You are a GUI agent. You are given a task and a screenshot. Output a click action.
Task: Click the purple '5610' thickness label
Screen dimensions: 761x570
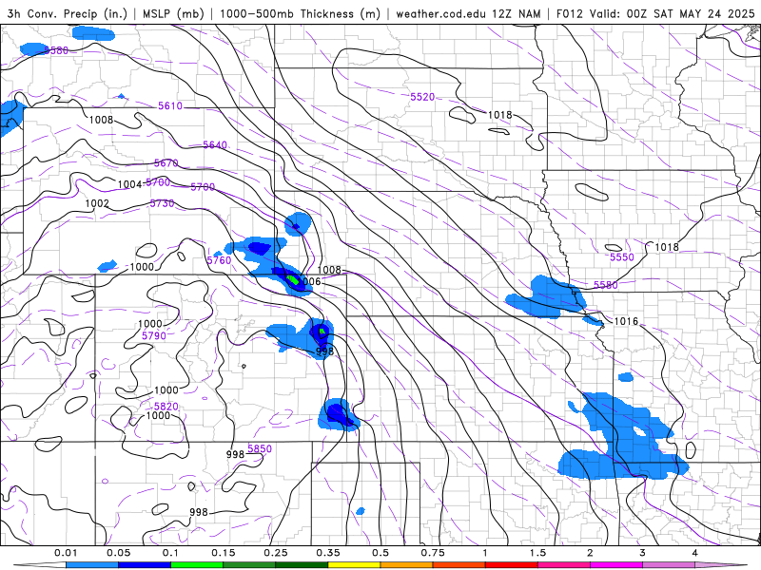(x=170, y=106)
